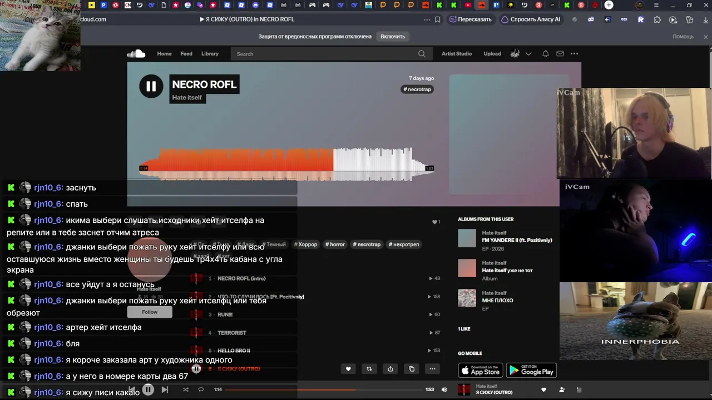Open the #necrotrap tag beside the playlist title
Screen dimensions: 712x400
click(x=417, y=89)
